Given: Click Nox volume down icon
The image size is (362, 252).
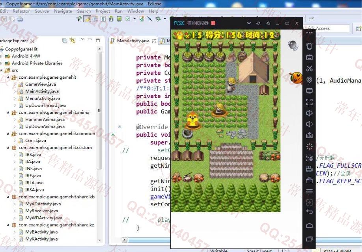Looking at the screenshot, I should [x=310, y=124].
